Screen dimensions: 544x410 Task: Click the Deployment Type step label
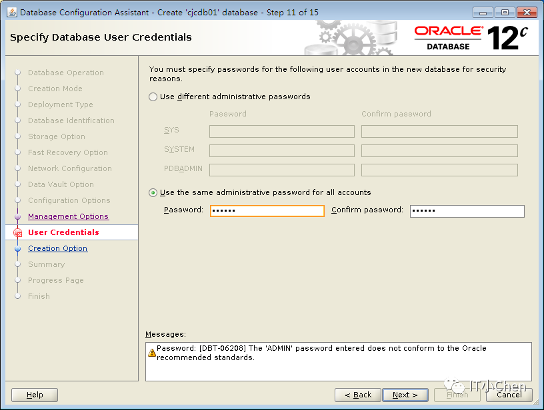61,104
